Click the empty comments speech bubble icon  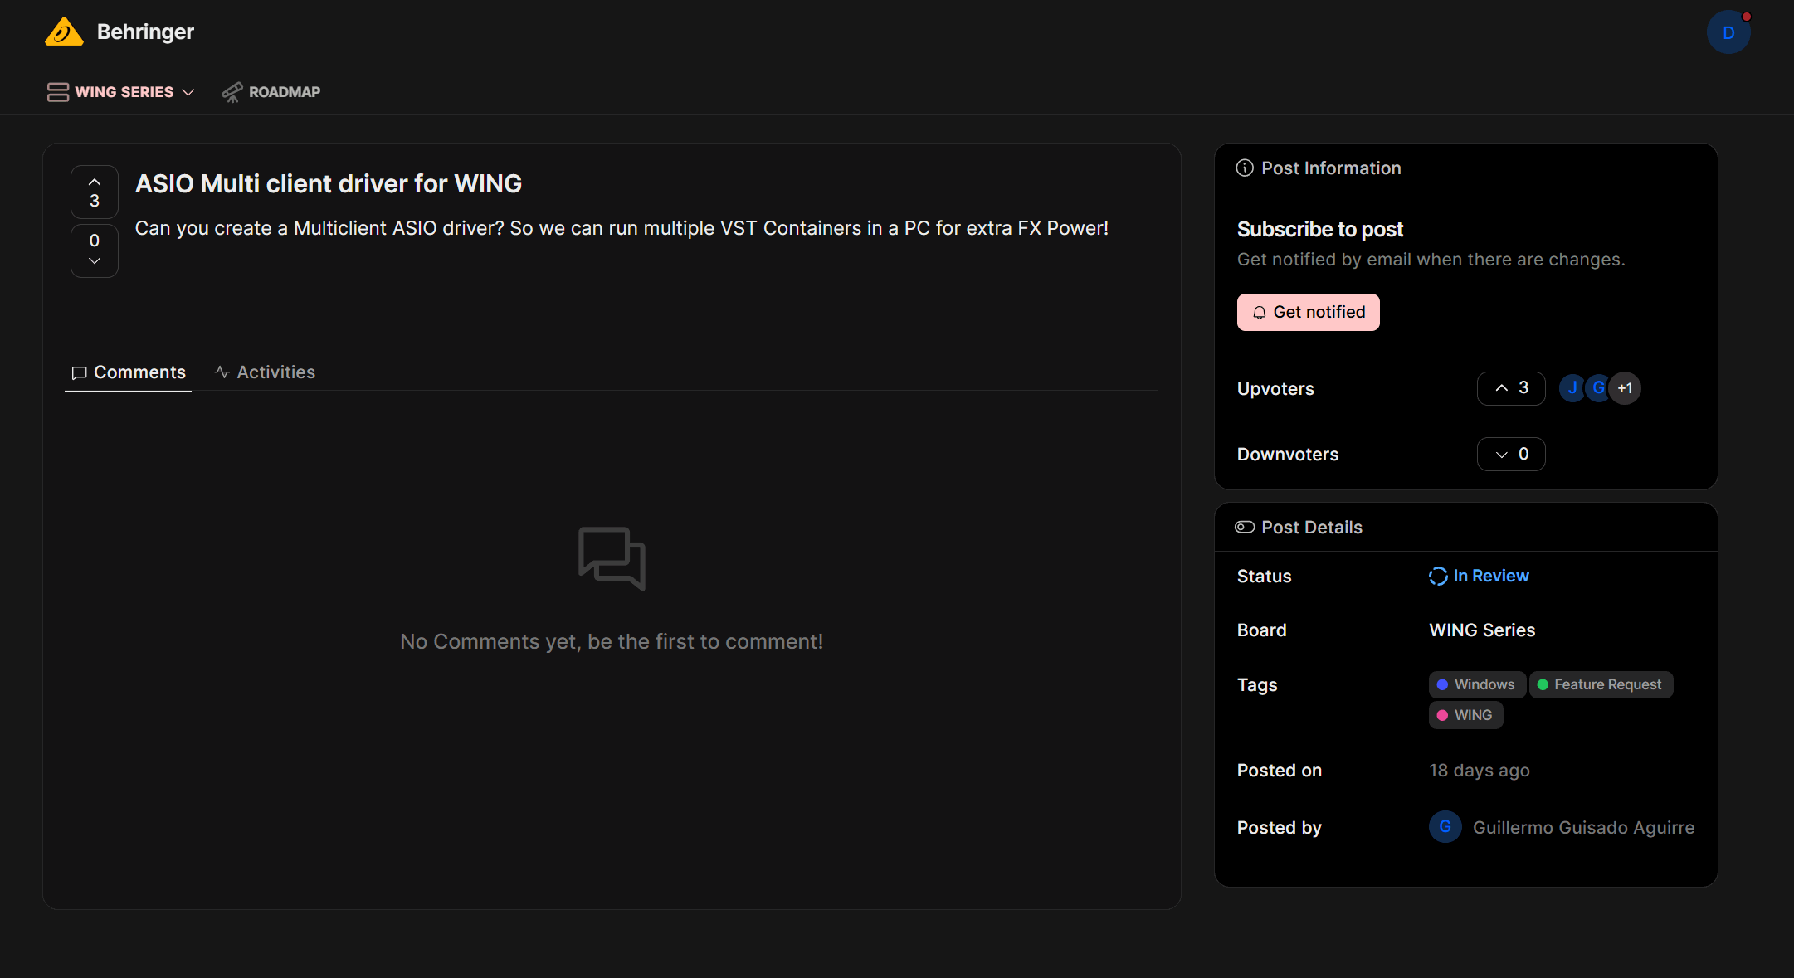pyautogui.click(x=612, y=558)
